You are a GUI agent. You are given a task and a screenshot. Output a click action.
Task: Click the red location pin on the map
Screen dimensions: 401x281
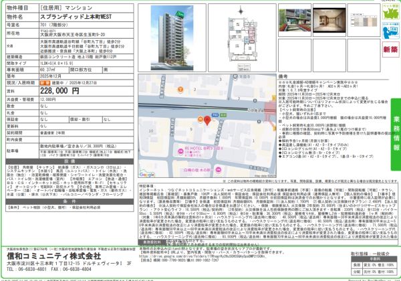[x=207, y=120]
